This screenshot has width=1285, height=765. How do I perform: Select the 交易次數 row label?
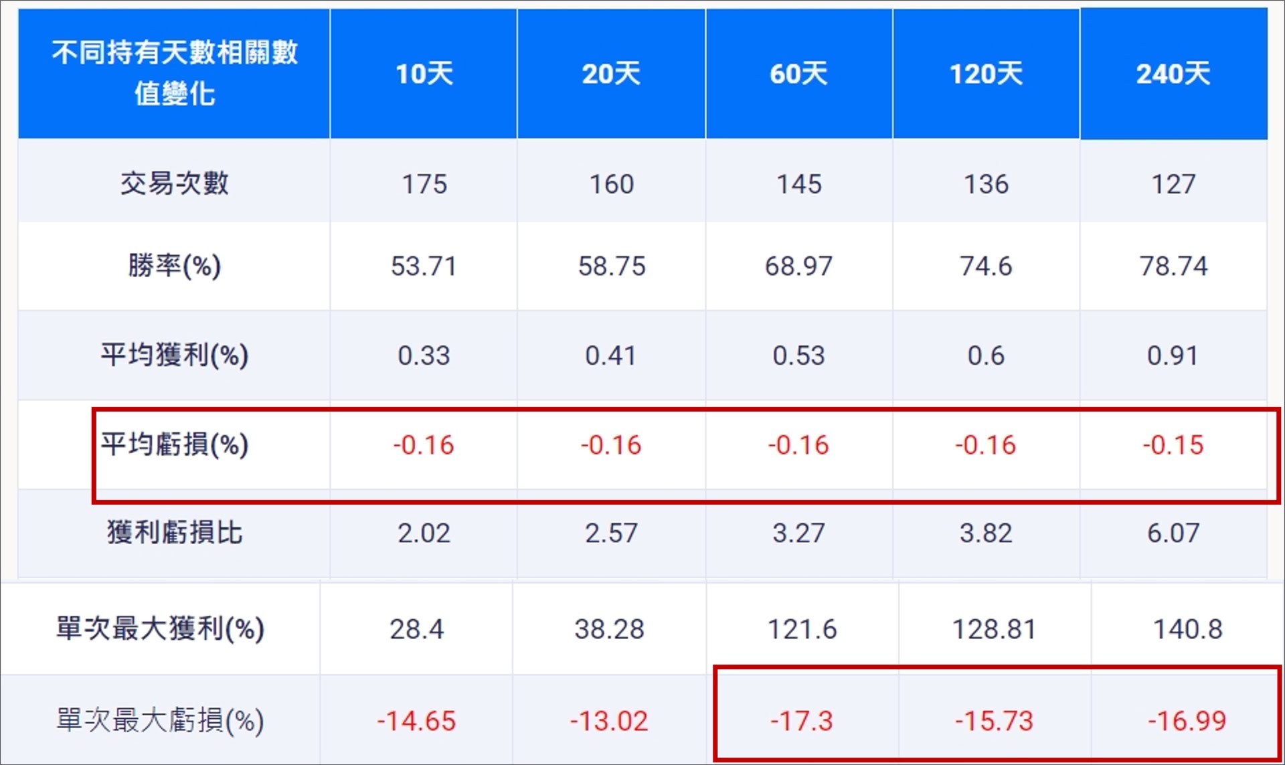coord(174,183)
